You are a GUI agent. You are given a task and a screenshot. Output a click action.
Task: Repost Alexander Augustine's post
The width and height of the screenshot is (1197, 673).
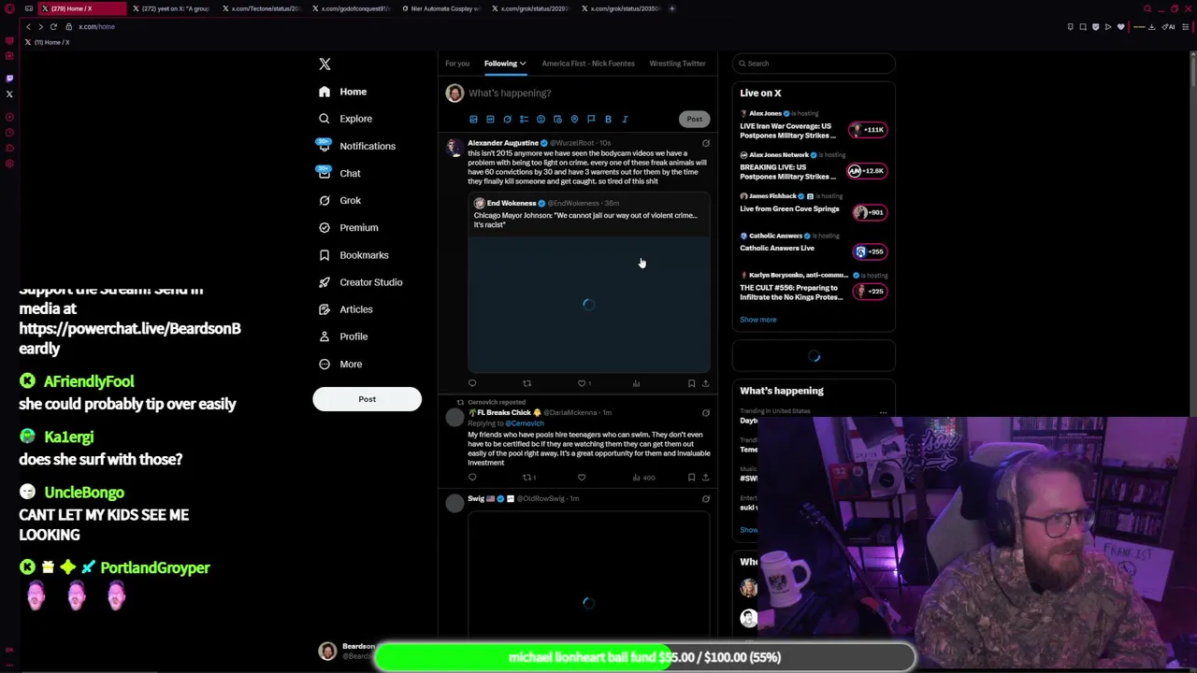[x=526, y=383]
